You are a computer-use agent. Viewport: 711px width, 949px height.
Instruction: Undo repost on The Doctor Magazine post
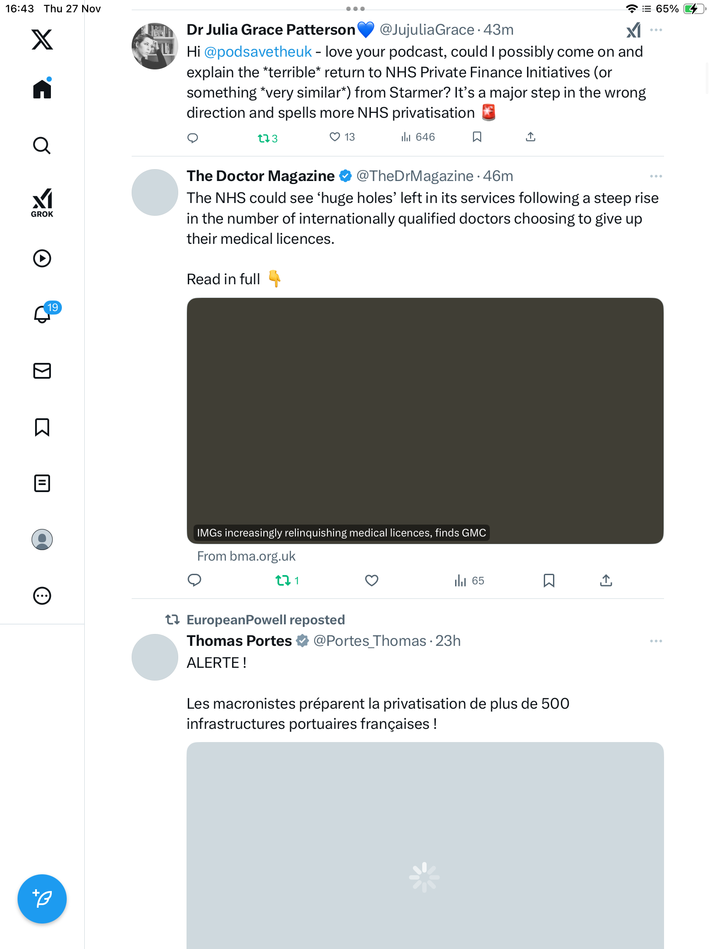click(x=283, y=580)
